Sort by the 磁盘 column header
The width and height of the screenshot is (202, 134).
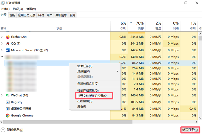coord(154,26)
